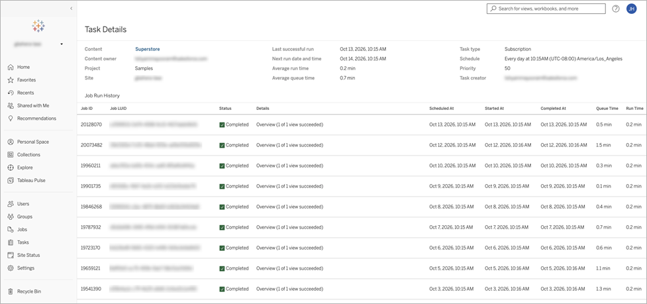This screenshot has height=304, width=647.
Task: Click the Favorites star icon
Action: (x=11, y=80)
